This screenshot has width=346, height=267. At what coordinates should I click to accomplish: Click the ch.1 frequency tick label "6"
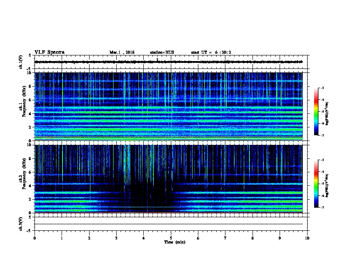(31, 100)
